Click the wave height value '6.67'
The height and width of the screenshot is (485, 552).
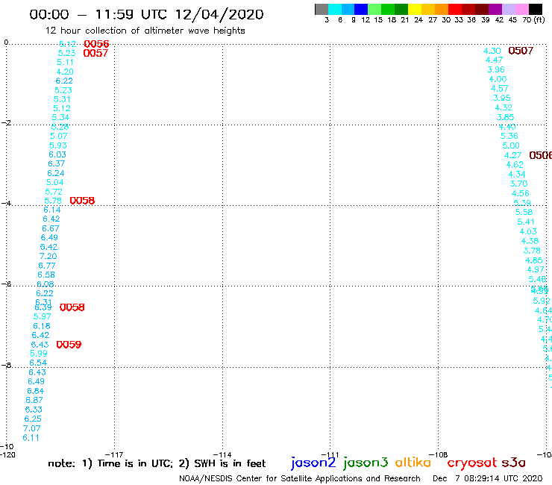(51, 228)
